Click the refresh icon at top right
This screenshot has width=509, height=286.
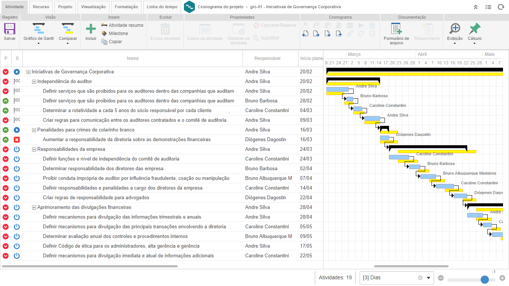point(501,7)
